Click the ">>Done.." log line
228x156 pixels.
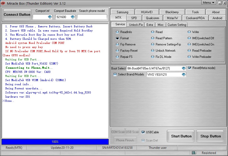click(8, 101)
